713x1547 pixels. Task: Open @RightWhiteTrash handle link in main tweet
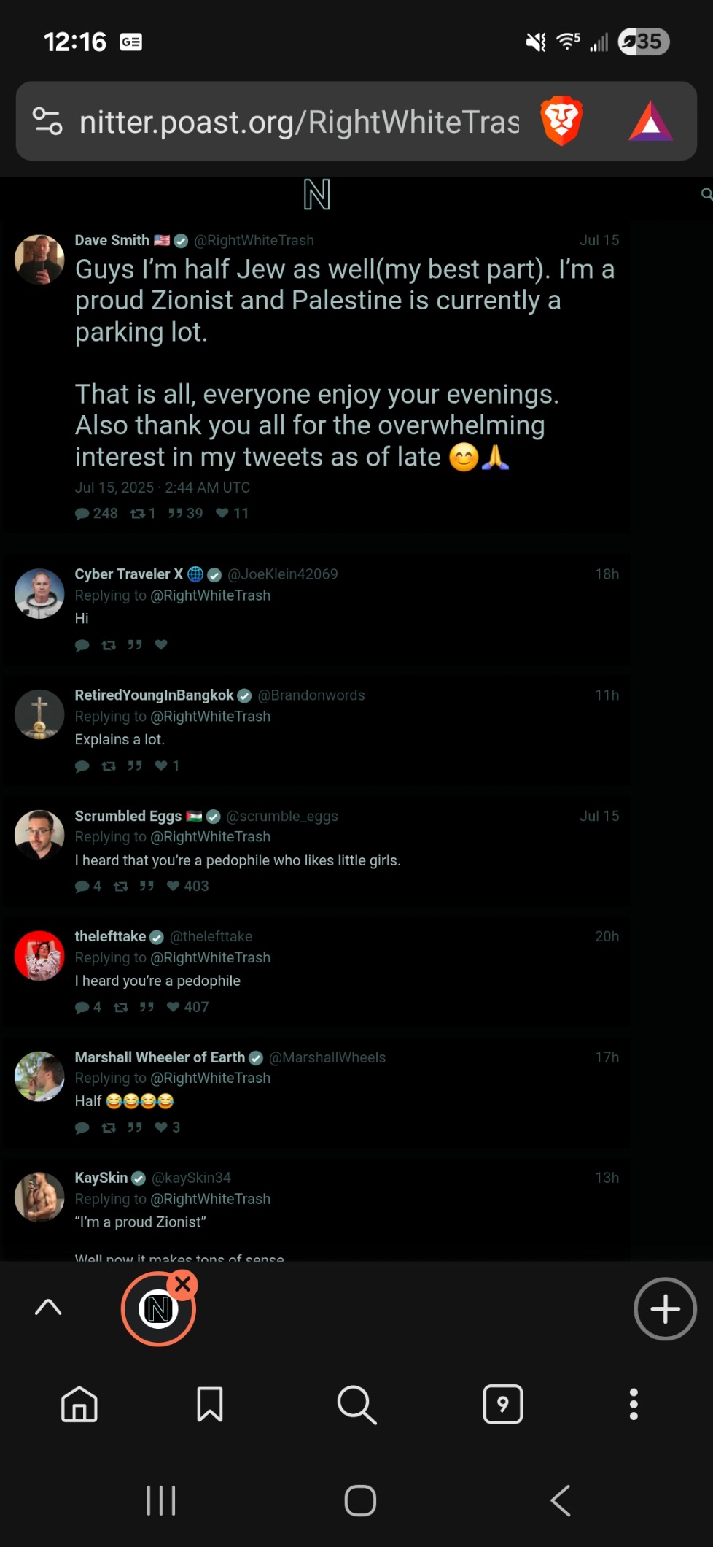(254, 241)
